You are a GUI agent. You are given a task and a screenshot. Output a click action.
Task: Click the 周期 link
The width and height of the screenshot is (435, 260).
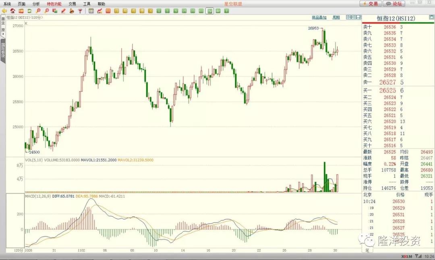pyautogui.click(x=336, y=17)
